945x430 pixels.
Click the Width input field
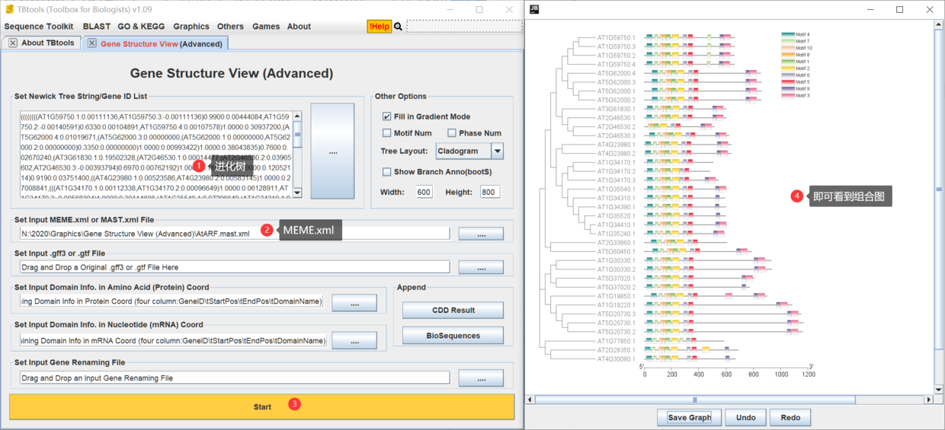pyautogui.click(x=424, y=192)
